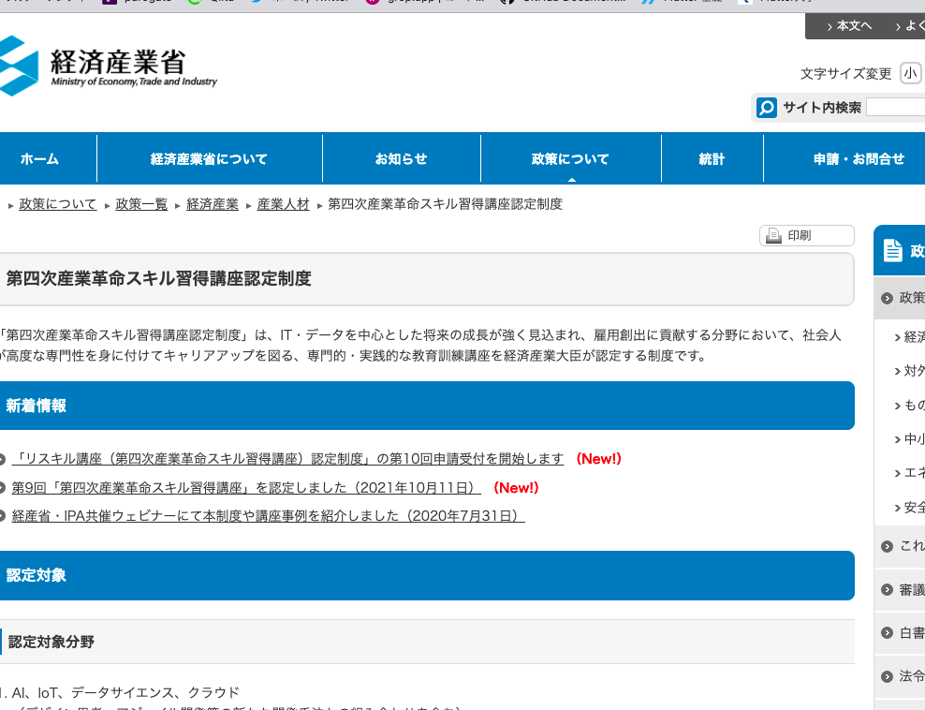925x710 pixels.
Task: Jump to content via 本文へ link
Action: [849, 26]
